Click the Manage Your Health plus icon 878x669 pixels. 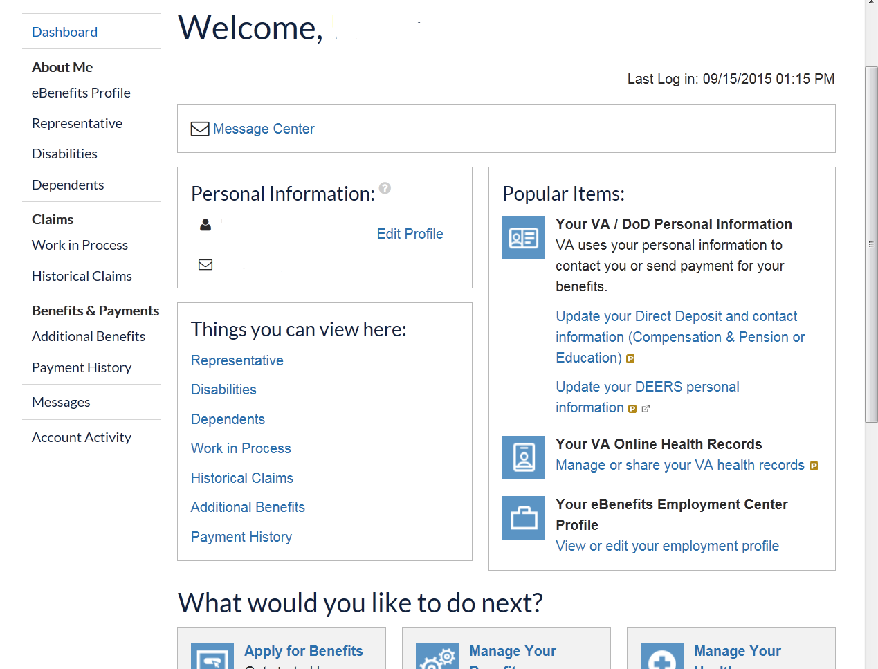(x=662, y=656)
